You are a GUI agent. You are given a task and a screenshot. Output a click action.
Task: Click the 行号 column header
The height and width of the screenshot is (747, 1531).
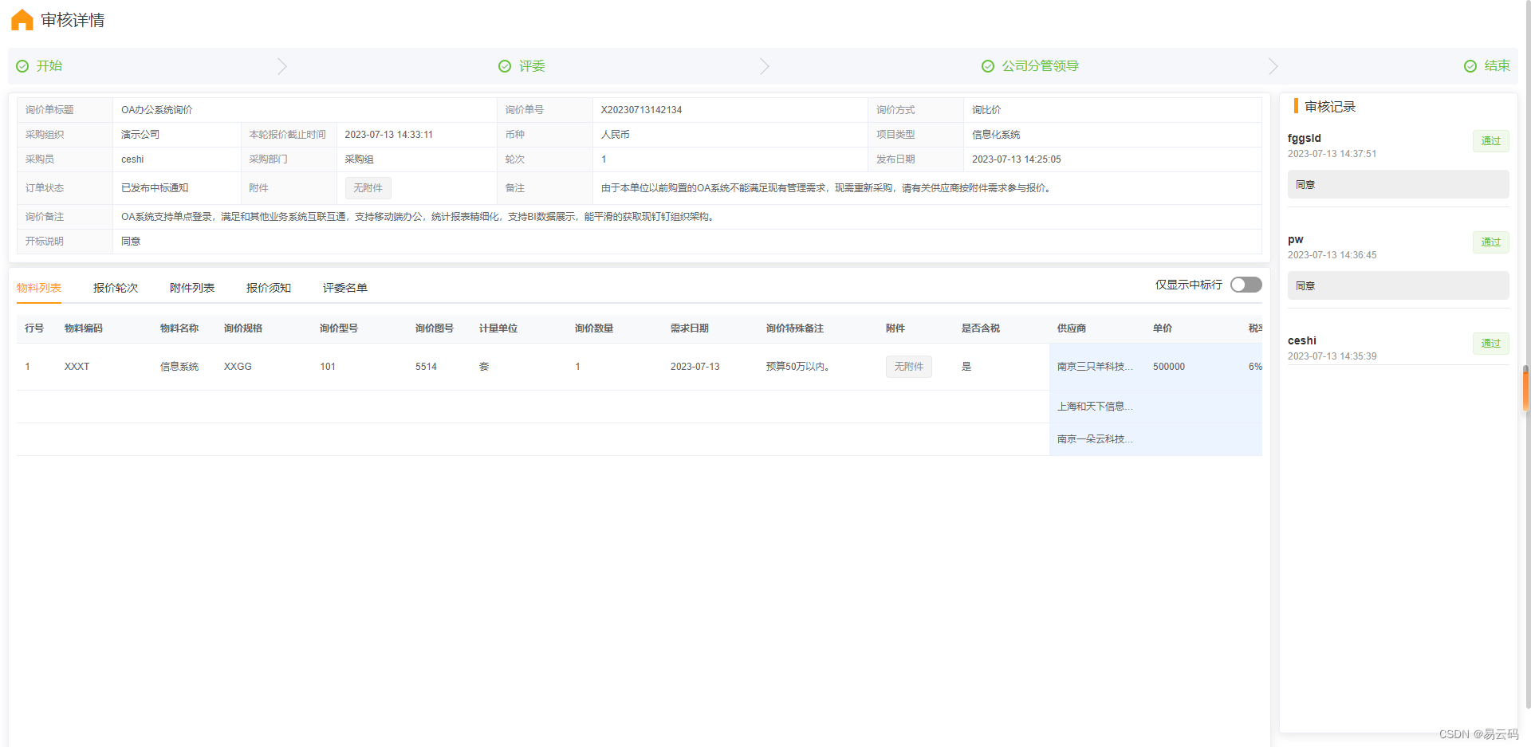pyautogui.click(x=34, y=328)
